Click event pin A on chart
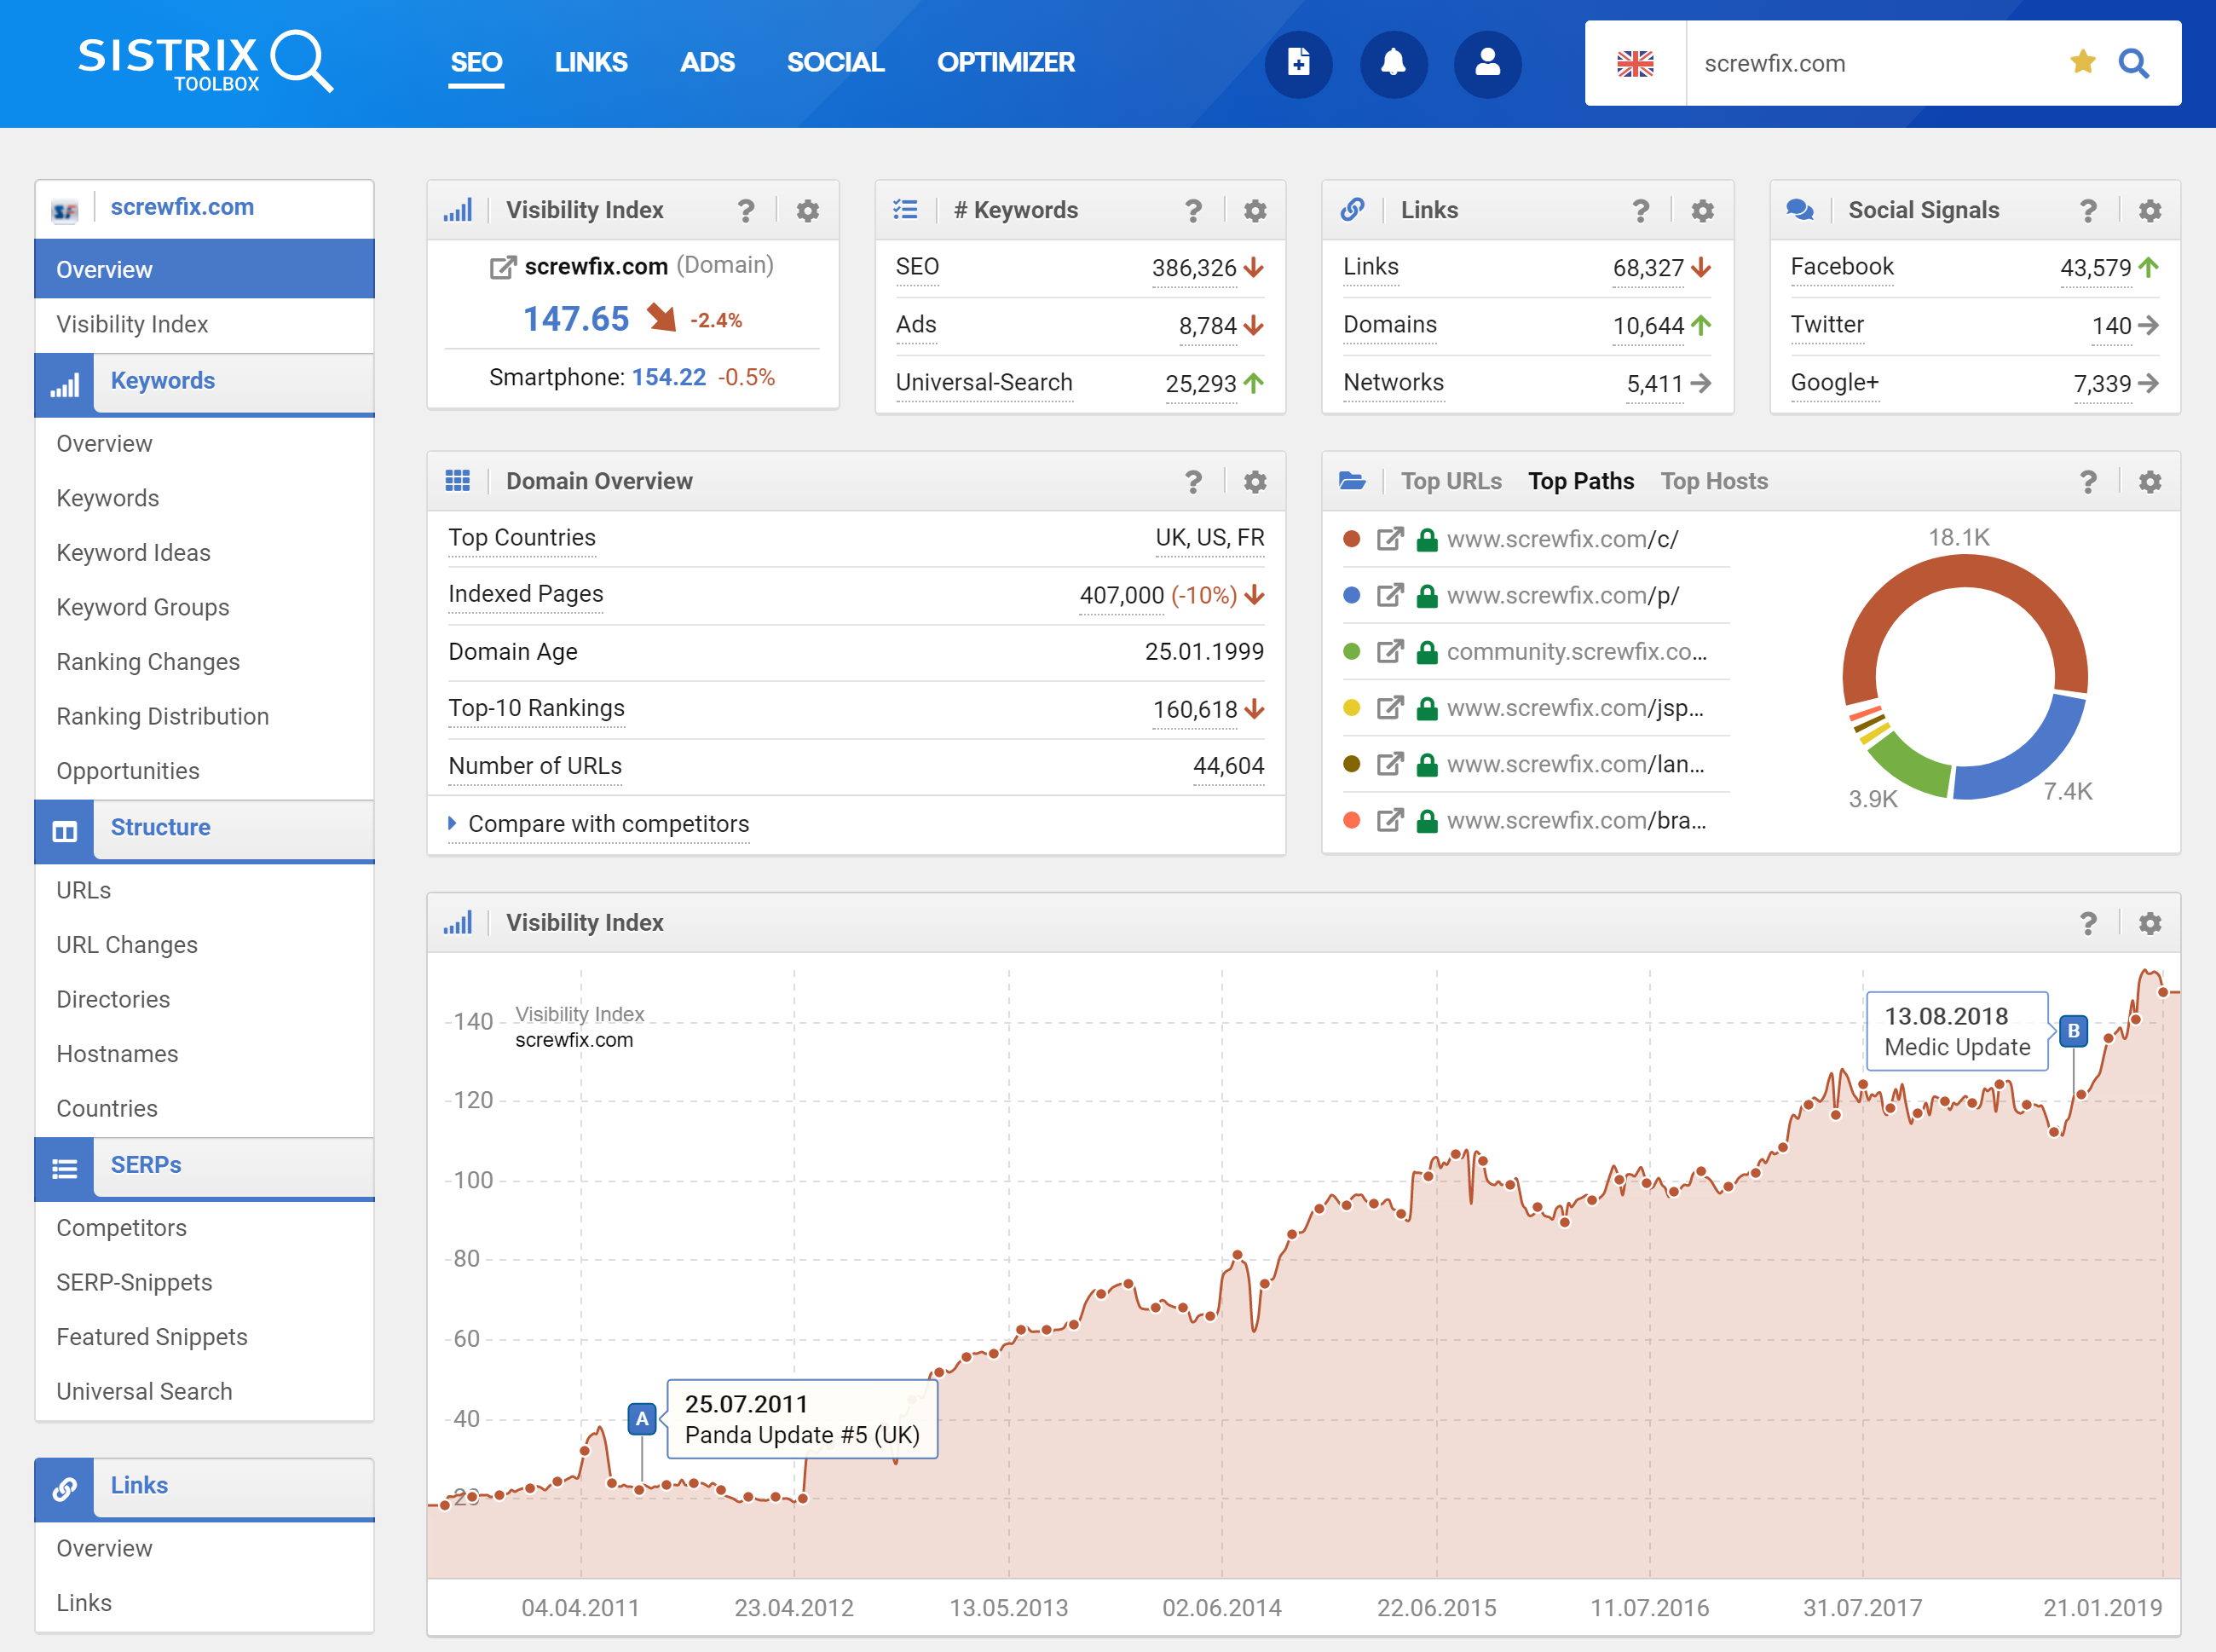The height and width of the screenshot is (1652, 2216). pos(642,1418)
